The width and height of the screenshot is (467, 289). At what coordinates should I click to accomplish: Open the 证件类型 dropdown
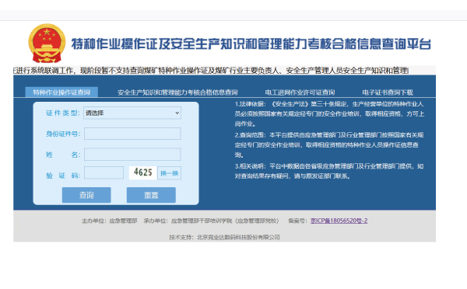[x=132, y=113]
